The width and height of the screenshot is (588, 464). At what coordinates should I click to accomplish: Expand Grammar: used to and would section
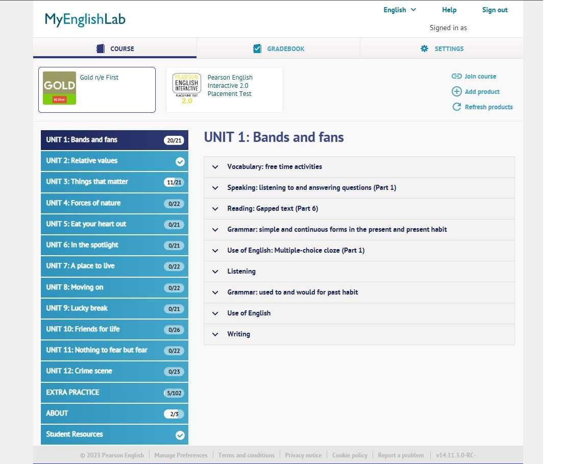(359, 292)
